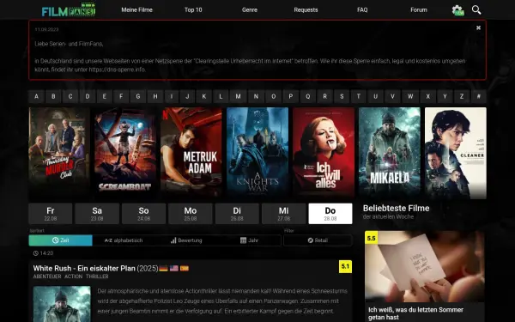
Task: Open the Ich will alles poster
Action: [x=324, y=153]
